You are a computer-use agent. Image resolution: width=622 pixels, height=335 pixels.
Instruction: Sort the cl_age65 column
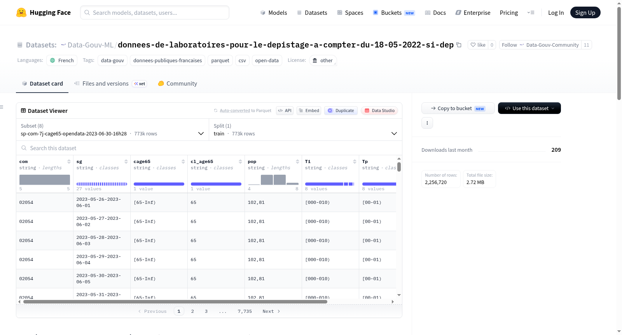(x=240, y=161)
